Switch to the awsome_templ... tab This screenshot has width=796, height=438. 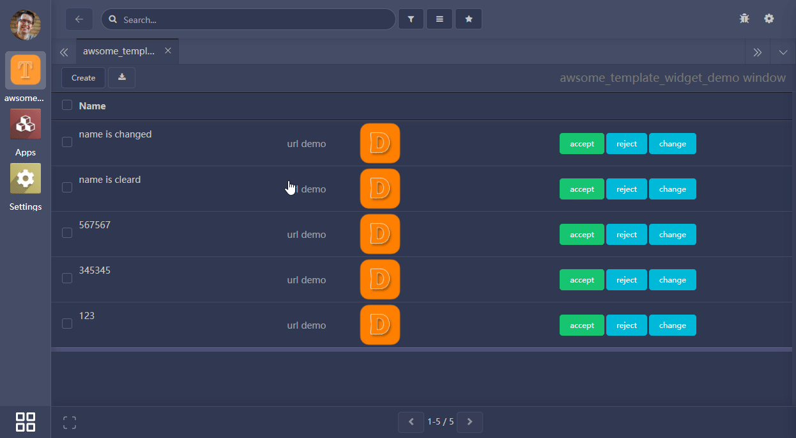point(119,51)
